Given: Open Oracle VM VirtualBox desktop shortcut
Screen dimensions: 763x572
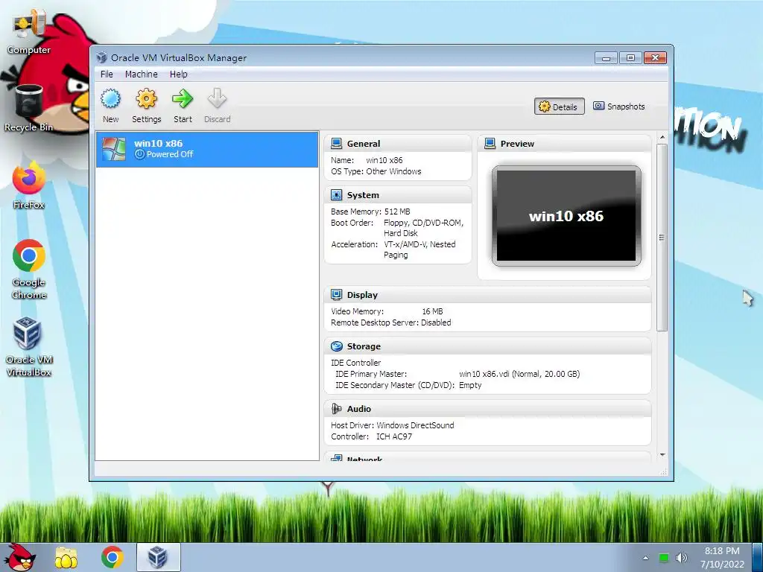Looking at the screenshot, I should [29, 347].
